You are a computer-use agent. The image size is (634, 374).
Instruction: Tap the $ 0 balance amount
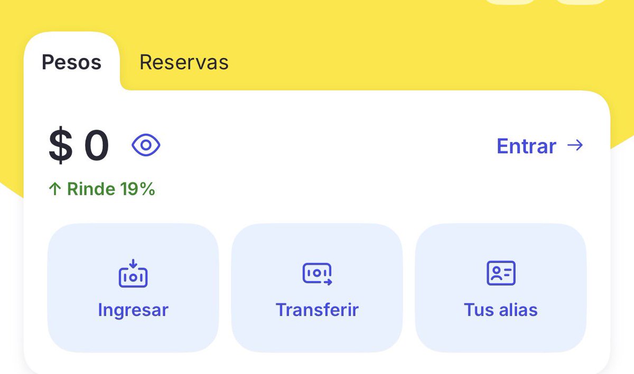pos(79,146)
